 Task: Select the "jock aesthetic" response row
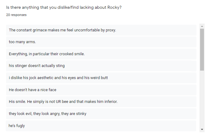pos(101,78)
